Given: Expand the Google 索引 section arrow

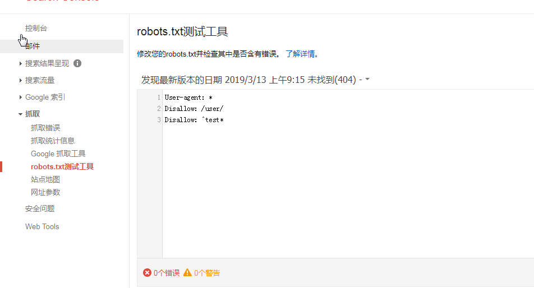Looking at the screenshot, I should point(20,97).
